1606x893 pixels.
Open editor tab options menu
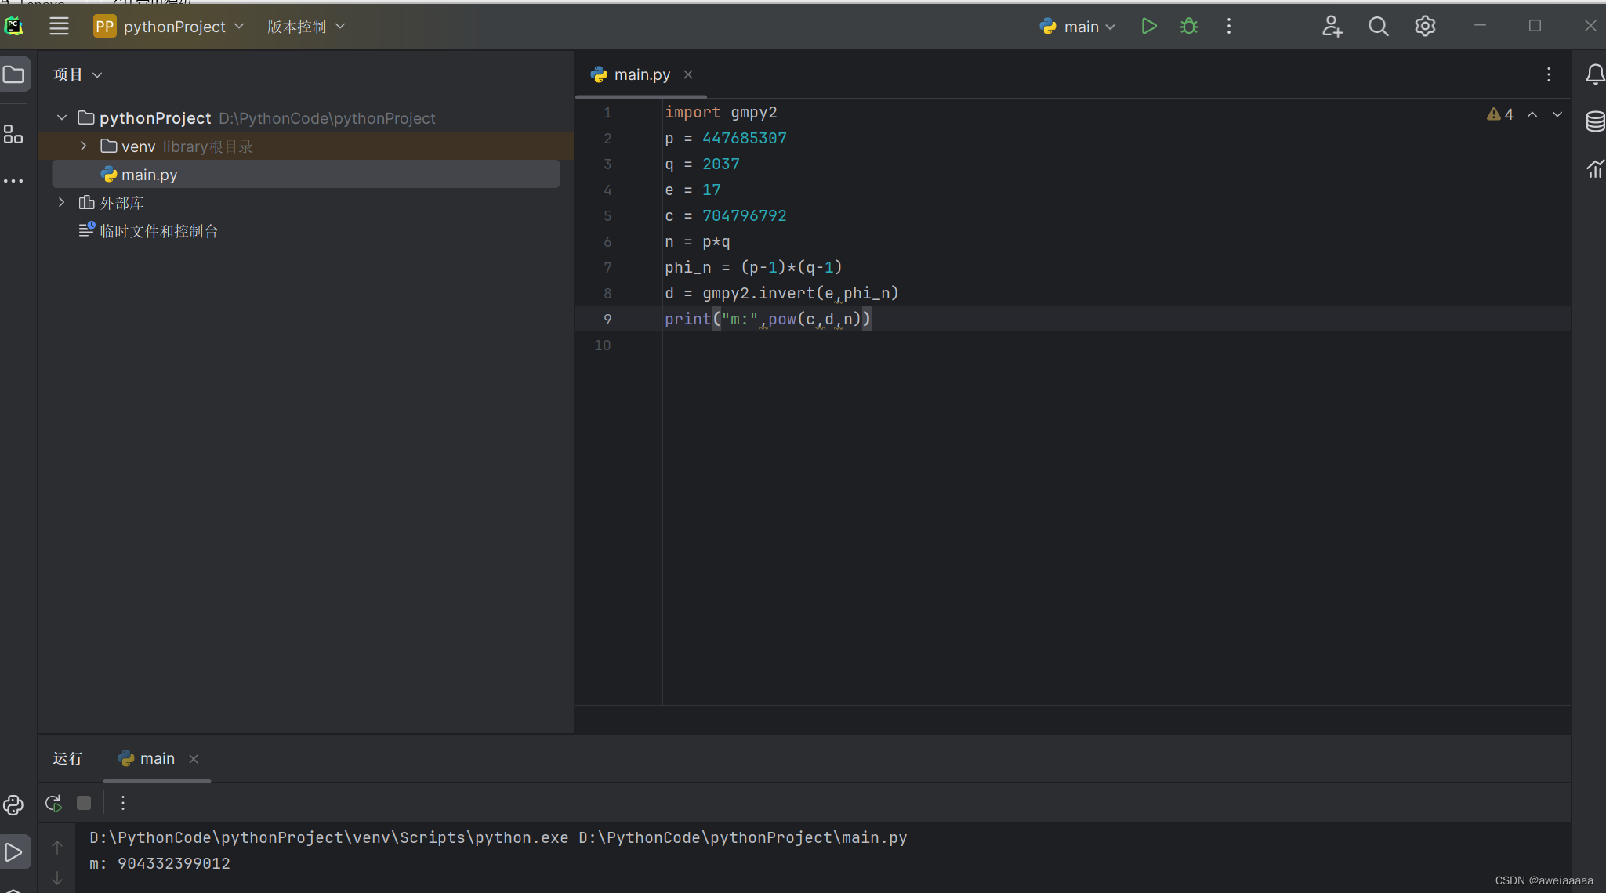(x=1549, y=74)
